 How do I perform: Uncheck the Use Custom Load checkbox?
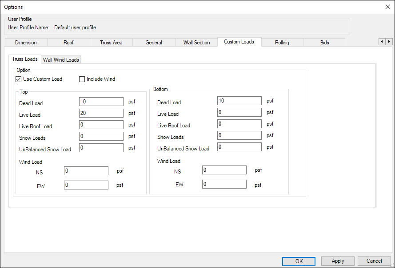tap(19, 79)
